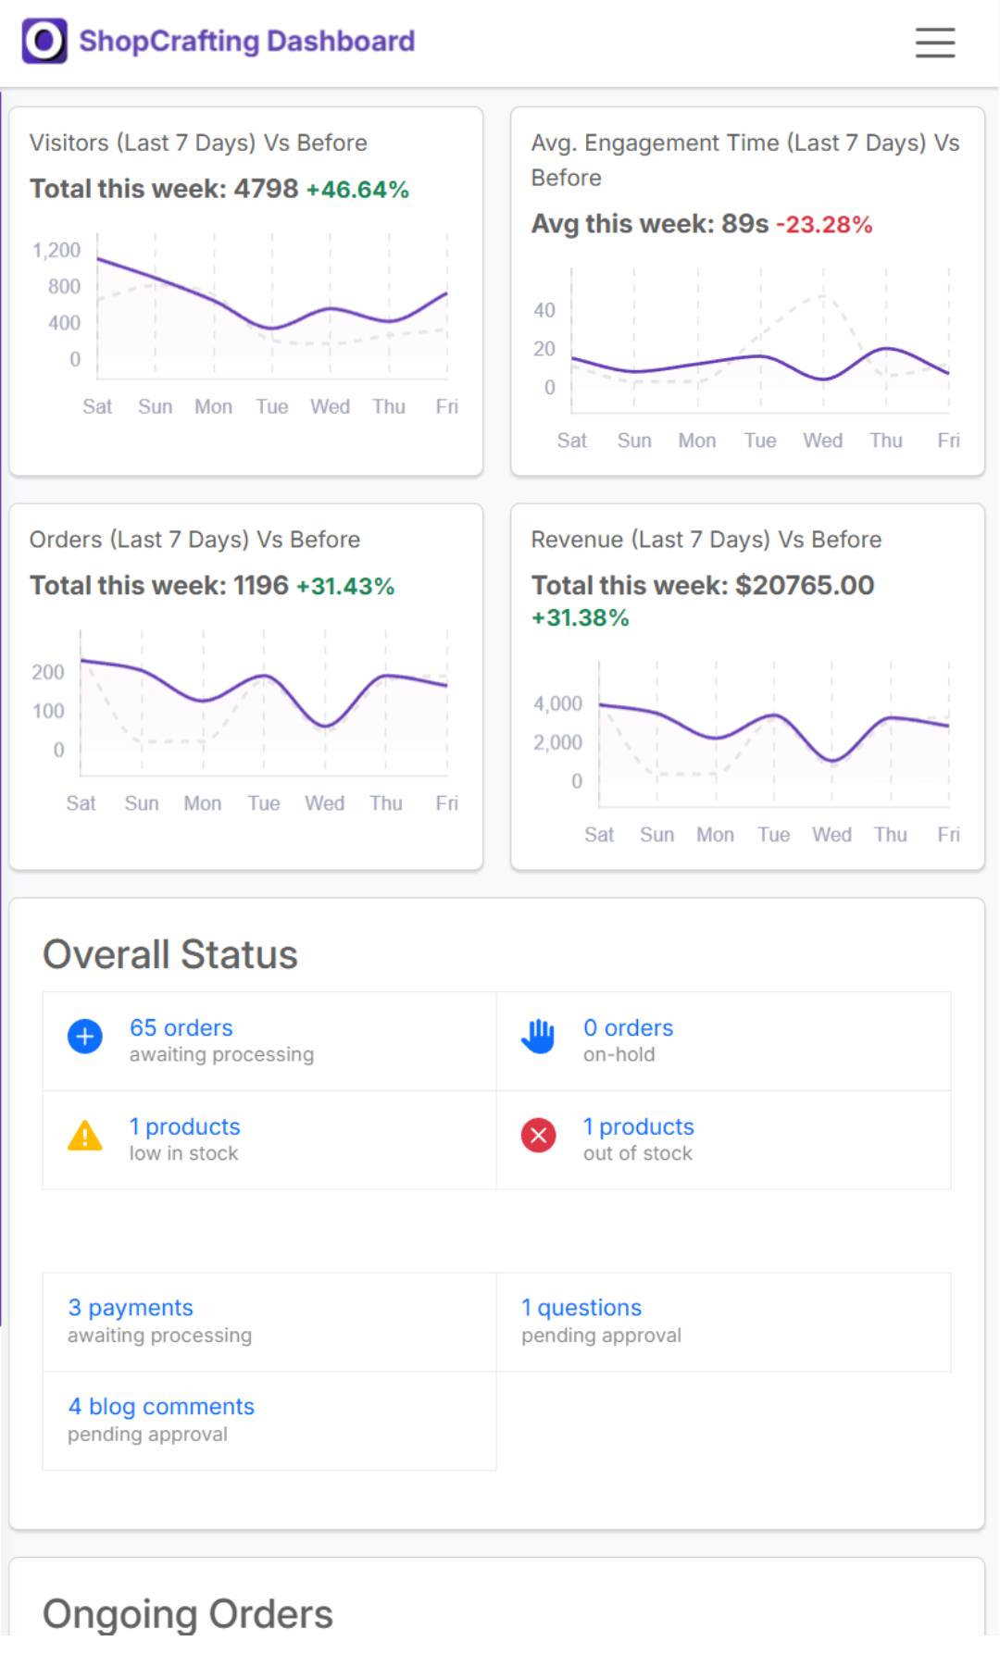The height and width of the screenshot is (1666, 1000).
Task: Open the 65 orders awaiting processing link
Action: pyautogui.click(x=181, y=1027)
